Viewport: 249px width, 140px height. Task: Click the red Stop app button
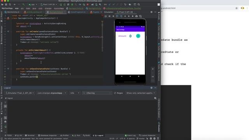(88, 4)
